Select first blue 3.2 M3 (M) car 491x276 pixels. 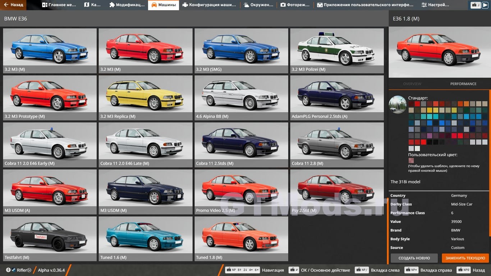pos(50,51)
